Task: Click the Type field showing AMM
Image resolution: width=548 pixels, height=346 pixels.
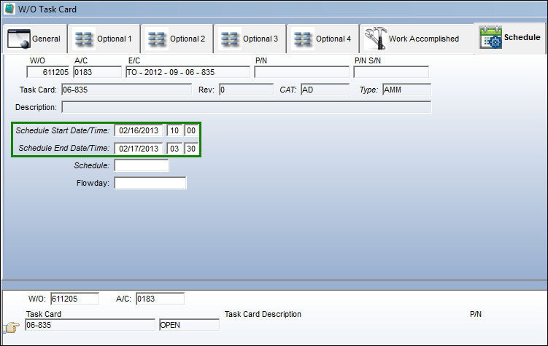Action: pyautogui.click(x=407, y=90)
